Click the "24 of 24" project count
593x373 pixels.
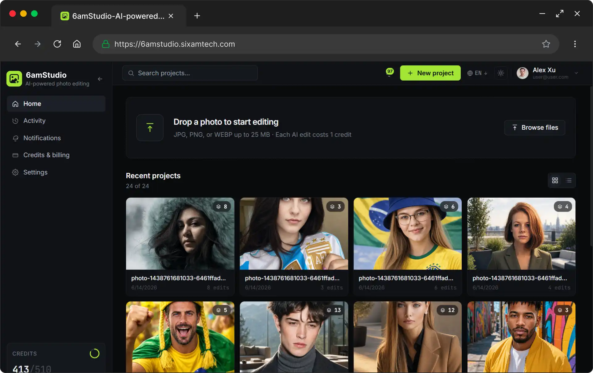coord(138,186)
